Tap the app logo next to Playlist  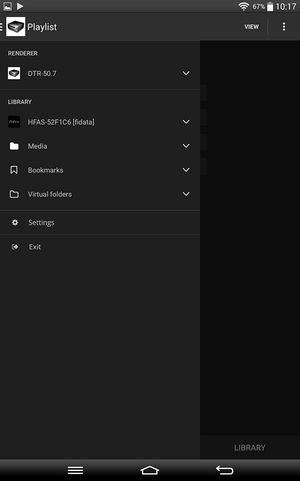click(15, 27)
